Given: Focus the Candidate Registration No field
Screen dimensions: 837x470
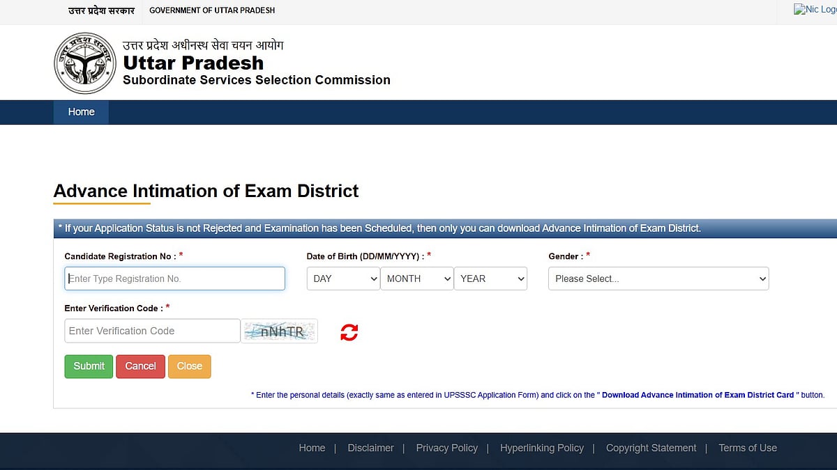Looking at the screenshot, I should (x=174, y=279).
